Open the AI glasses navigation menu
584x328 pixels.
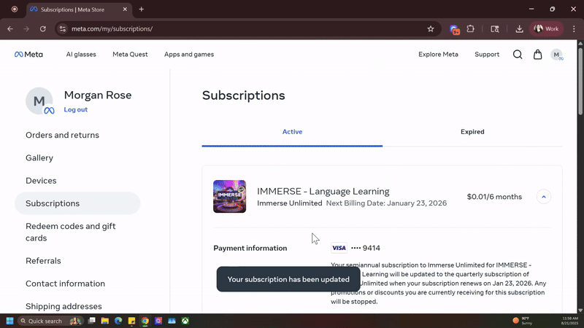(x=81, y=55)
